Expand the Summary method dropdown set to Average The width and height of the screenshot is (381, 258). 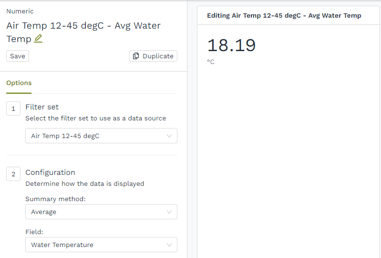[x=101, y=212]
